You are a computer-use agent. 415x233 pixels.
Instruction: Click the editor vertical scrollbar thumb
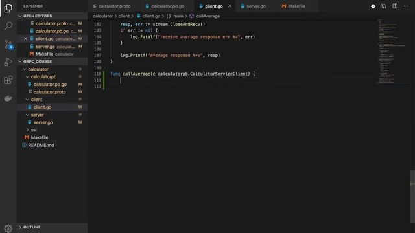pos(412,196)
